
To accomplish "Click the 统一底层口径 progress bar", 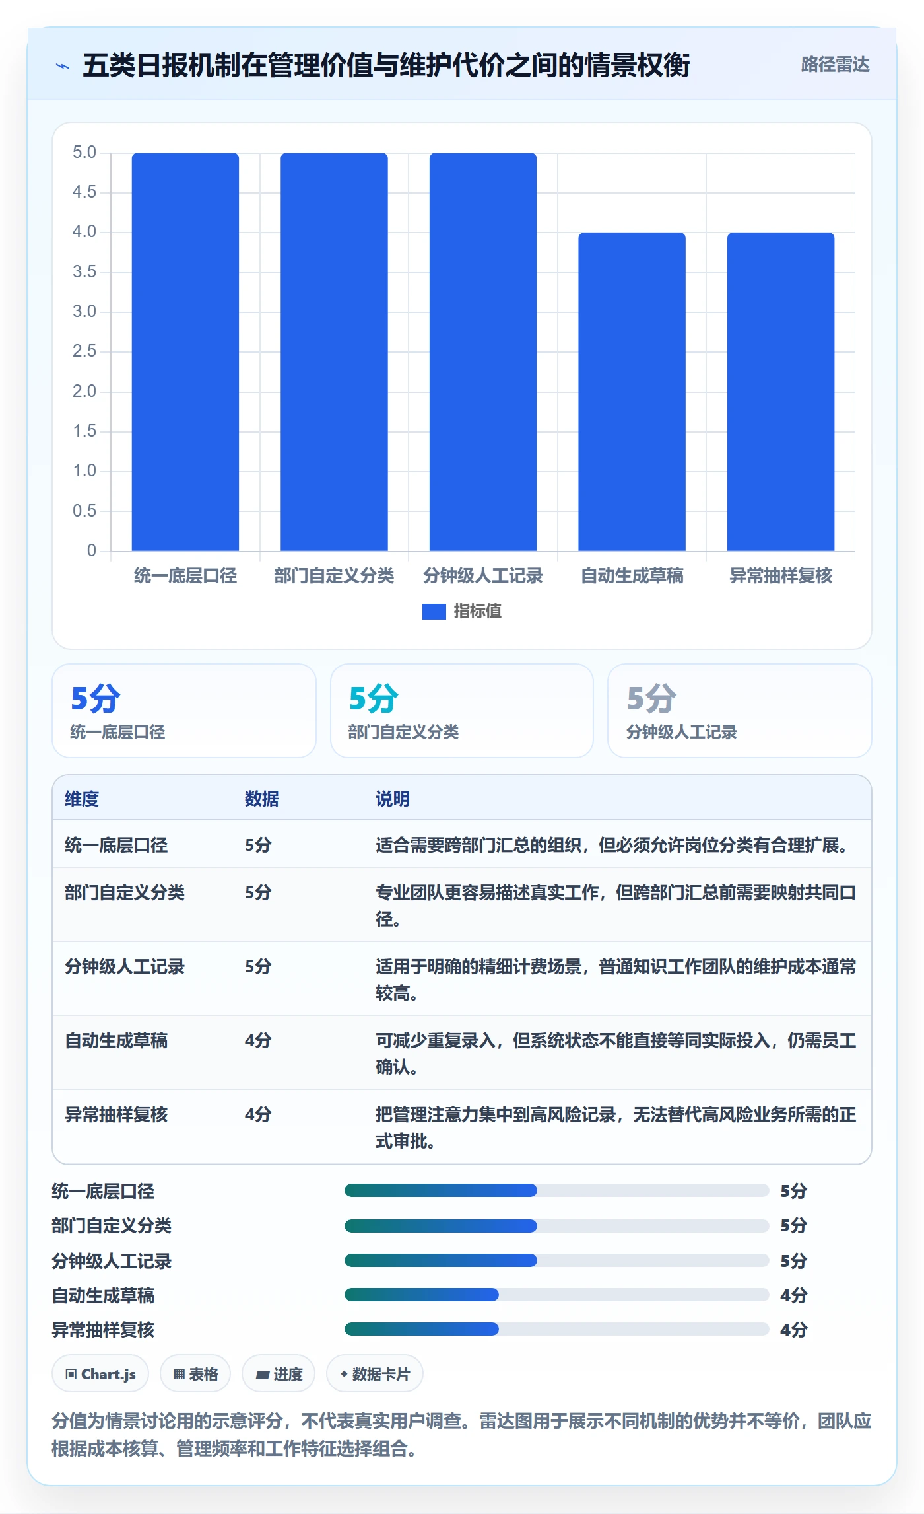I will (556, 1190).
